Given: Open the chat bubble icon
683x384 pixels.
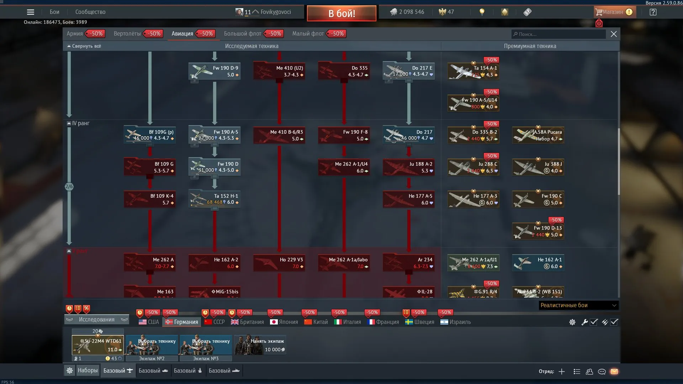Looking at the screenshot, I should point(602,372).
